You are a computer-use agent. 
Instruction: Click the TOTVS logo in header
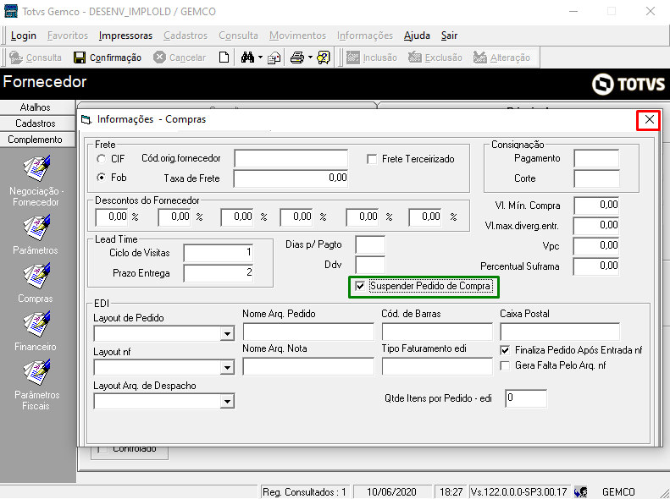[x=628, y=84]
